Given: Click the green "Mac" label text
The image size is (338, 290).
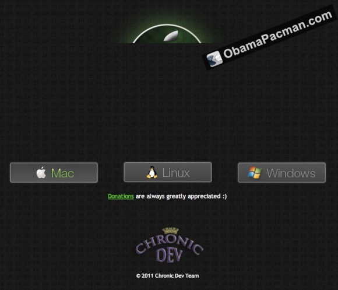Looking at the screenshot, I should pos(63,173).
